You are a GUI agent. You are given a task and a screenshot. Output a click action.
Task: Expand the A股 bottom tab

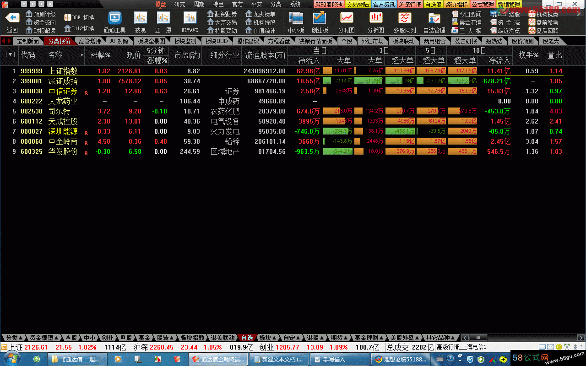click(x=72, y=338)
